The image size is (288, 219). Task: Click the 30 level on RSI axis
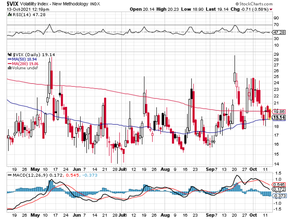[x=276, y=39]
